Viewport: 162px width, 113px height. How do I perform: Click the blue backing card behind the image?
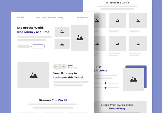[x=145, y=77]
